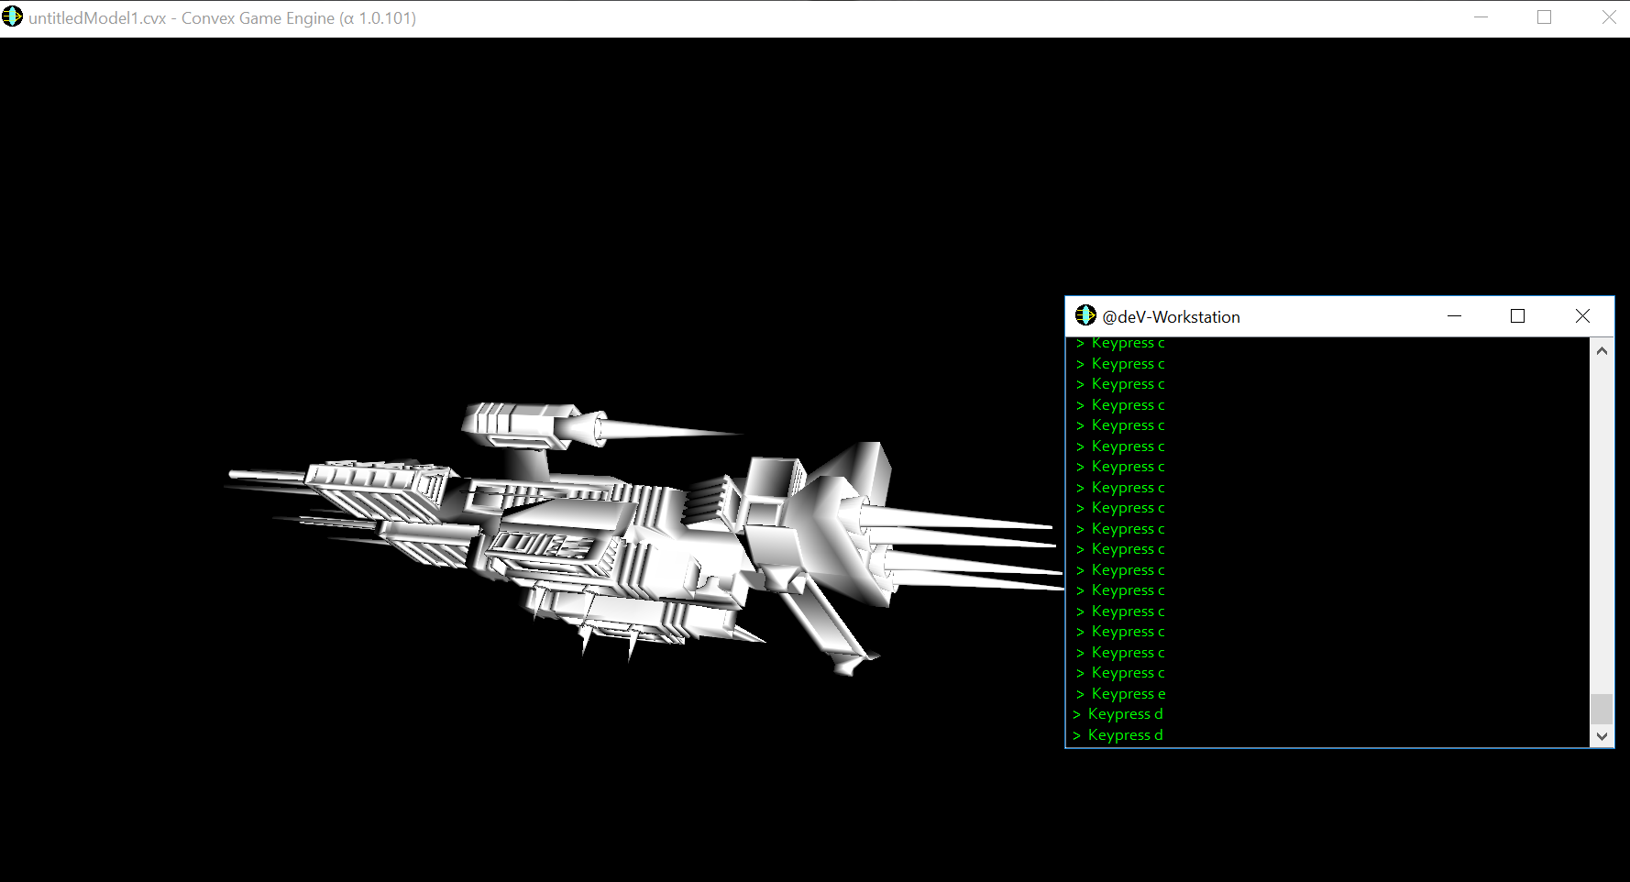The image size is (1630, 882).
Task: Maximize the main Convex Game Engine window
Action: [1545, 17]
